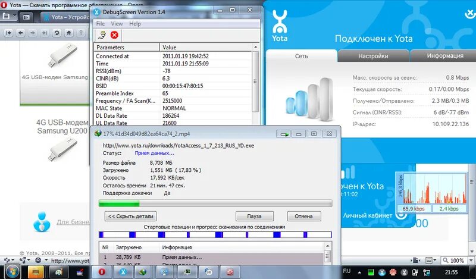Click the Preamble Index row
The width and height of the screenshot is (476, 279).
(x=173, y=93)
